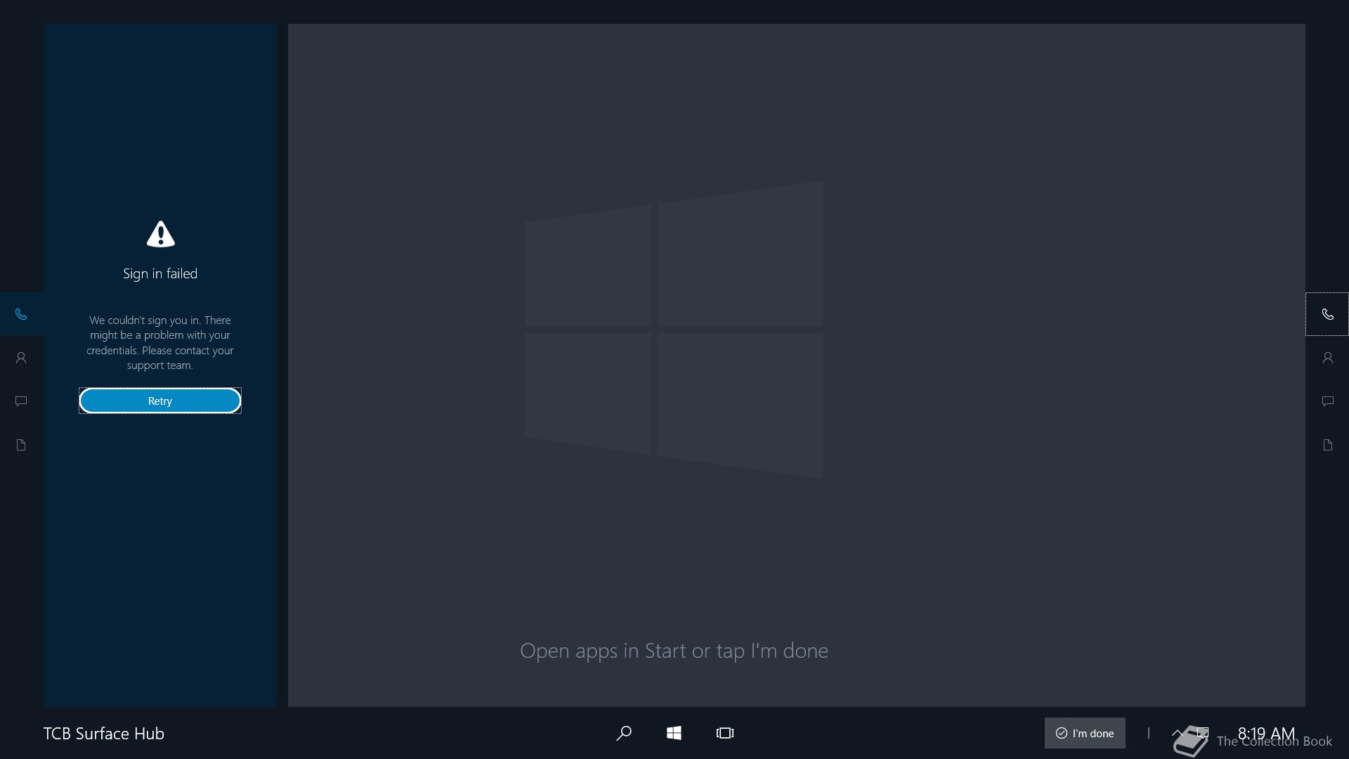Open the Action Center notifications icon
Screen dimensions: 1349x759
pos(1203,733)
